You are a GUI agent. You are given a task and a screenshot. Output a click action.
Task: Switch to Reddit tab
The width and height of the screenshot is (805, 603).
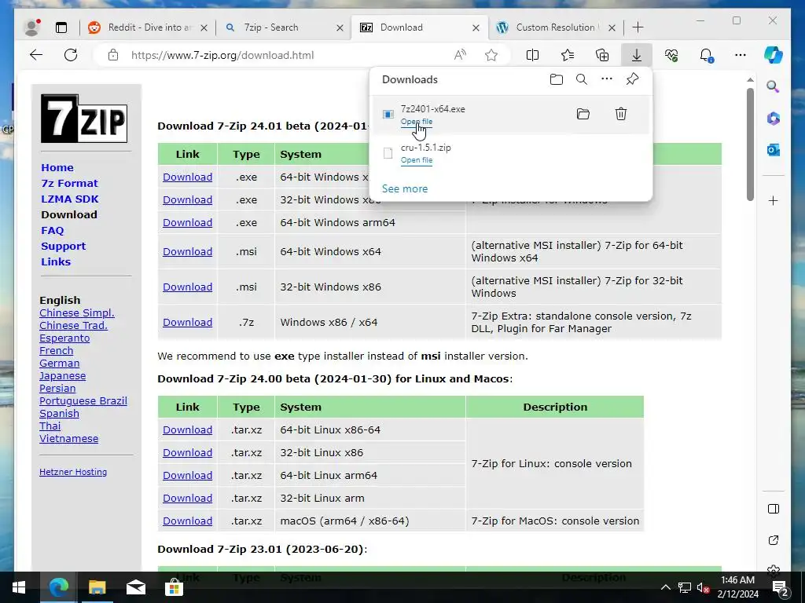point(147,27)
